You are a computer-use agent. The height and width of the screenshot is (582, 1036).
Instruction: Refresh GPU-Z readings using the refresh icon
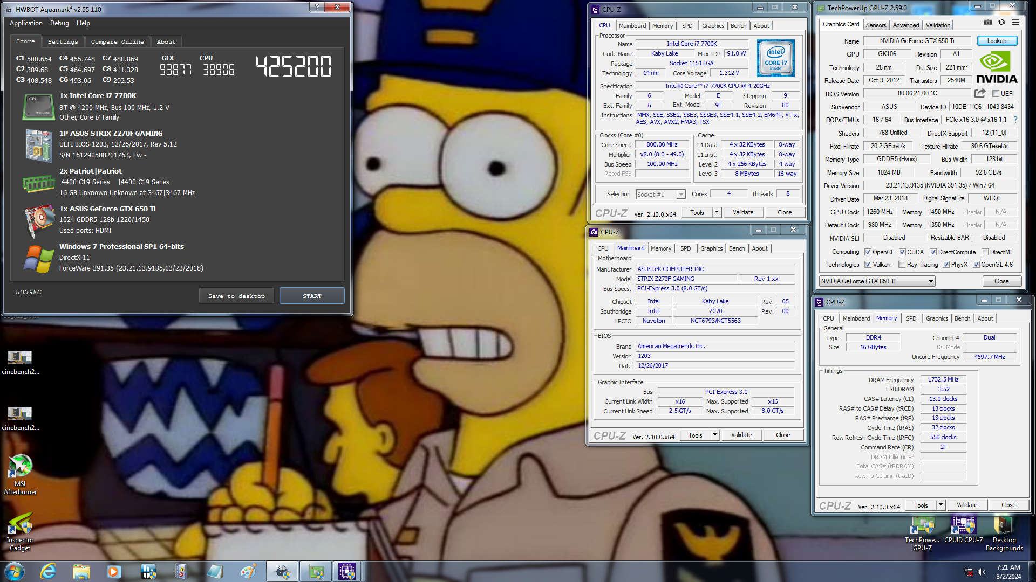click(x=1001, y=23)
